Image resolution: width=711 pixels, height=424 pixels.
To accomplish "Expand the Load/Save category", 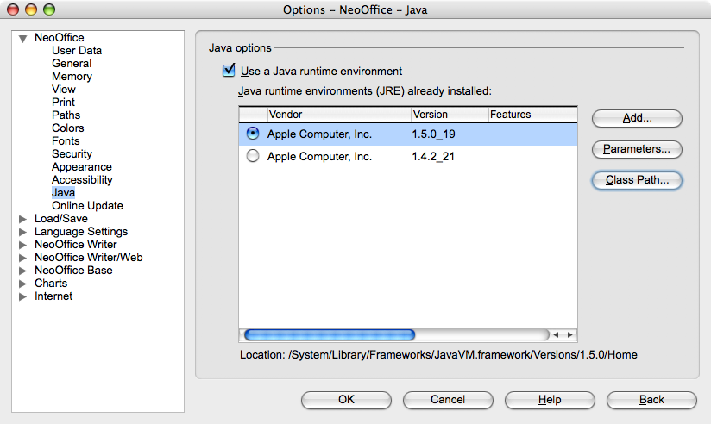I will click(23, 219).
